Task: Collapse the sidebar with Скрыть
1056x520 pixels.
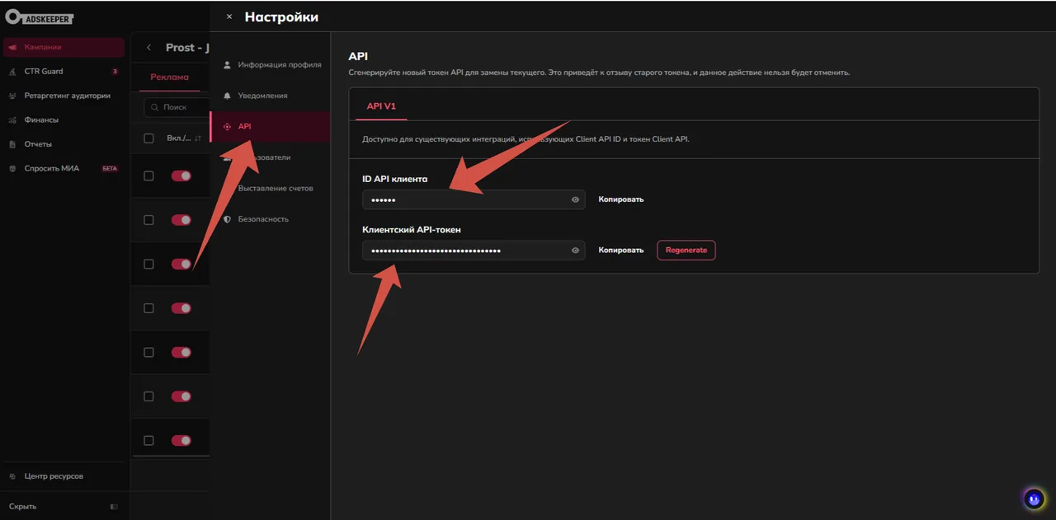Action: click(x=22, y=506)
